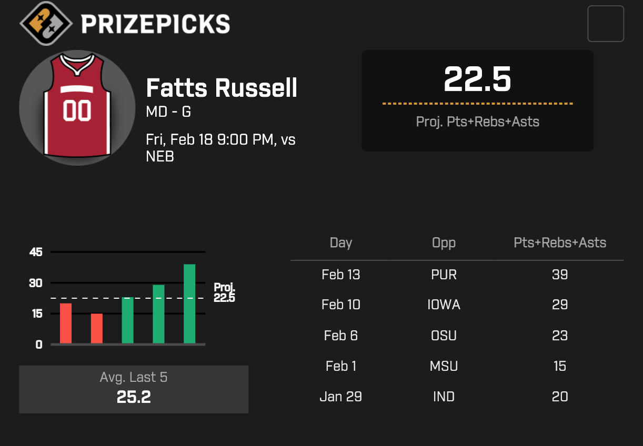Click the empty square button top-right

pyautogui.click(x=606, y=24)
